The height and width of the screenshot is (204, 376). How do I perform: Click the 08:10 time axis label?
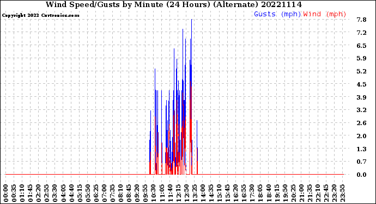121,193
